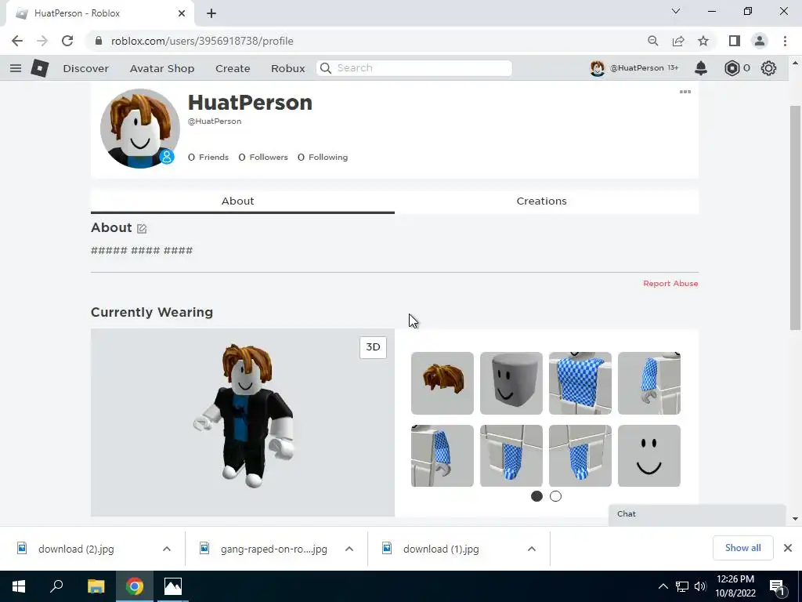Open the download (2).jpg file

coord(76,549)
